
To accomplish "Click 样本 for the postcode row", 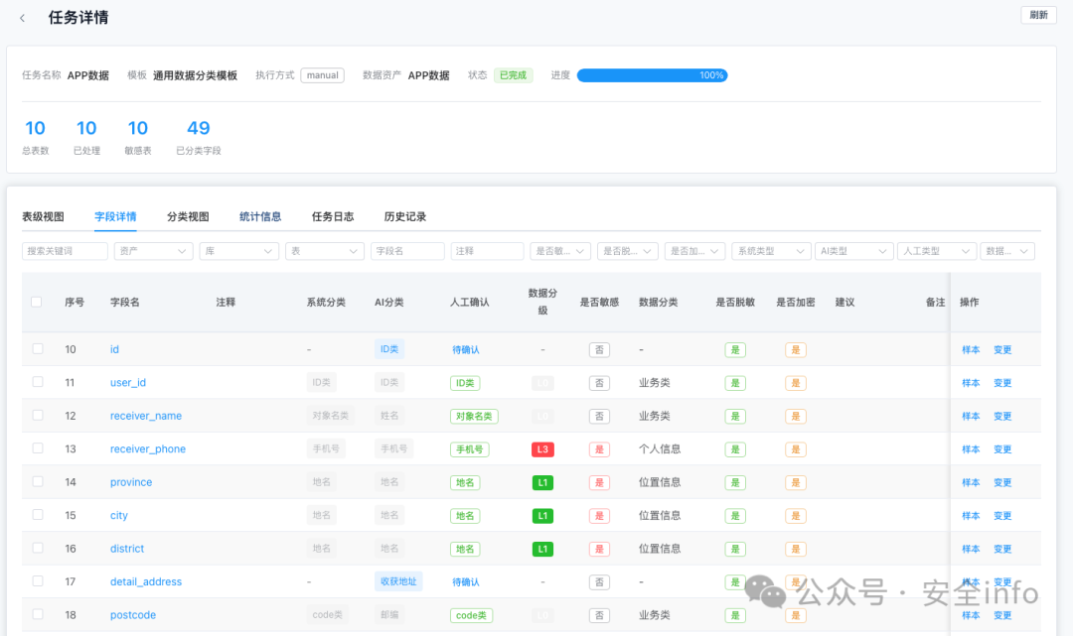I will [971, 615].
